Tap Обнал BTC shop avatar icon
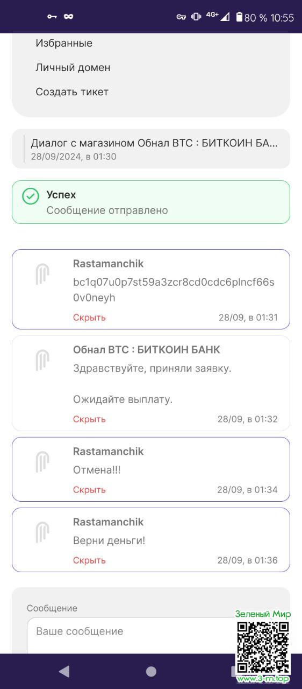The width and height of the screenshot is (302, 689). (42, 360)
